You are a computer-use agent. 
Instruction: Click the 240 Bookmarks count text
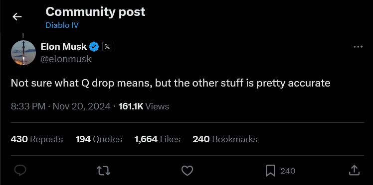pyautogui.click(x=225, y=139)
